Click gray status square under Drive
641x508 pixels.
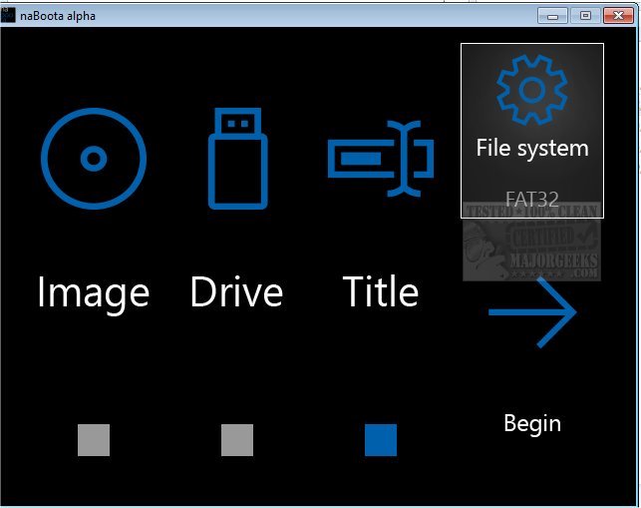point(237,440)
